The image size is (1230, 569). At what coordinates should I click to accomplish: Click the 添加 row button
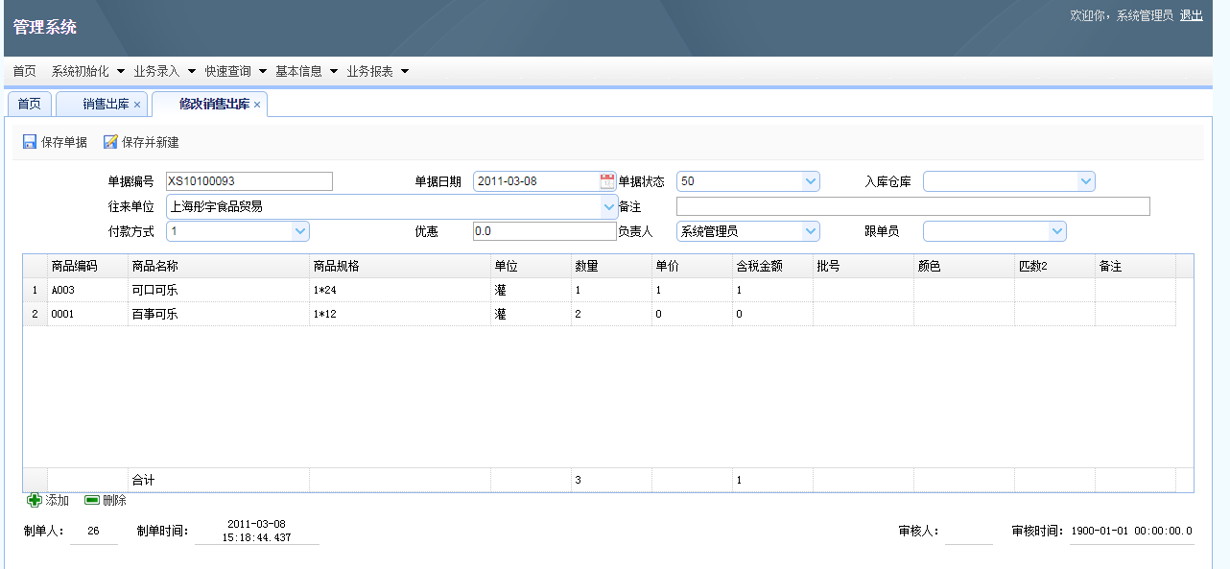(x=48, y=500)
